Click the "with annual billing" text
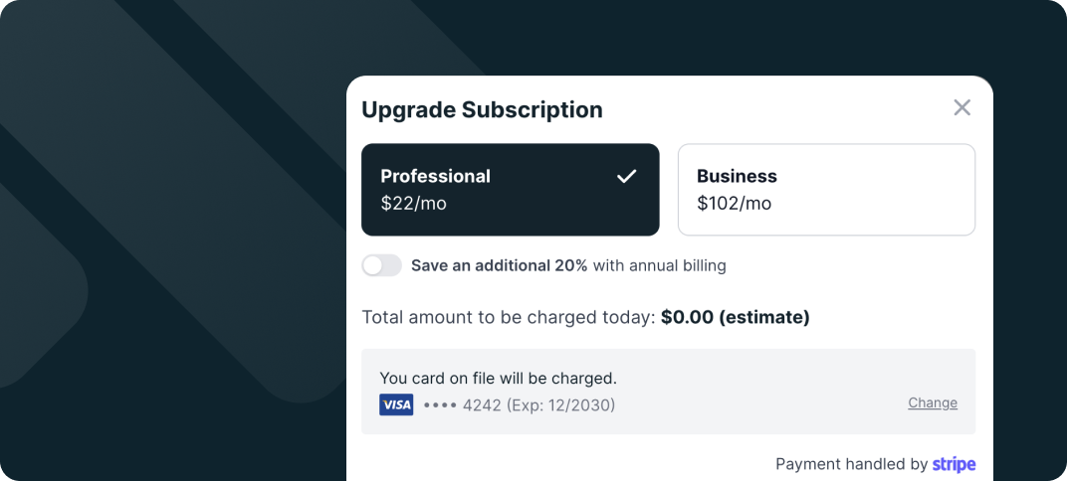The height and width of the screenshot is (481, 1067). tap(659, 265)
